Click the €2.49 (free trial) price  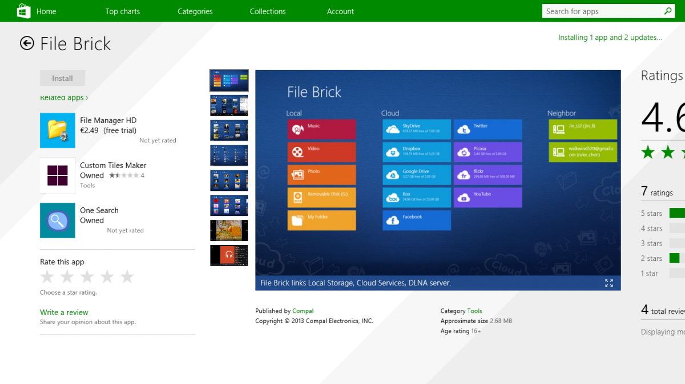108,130
